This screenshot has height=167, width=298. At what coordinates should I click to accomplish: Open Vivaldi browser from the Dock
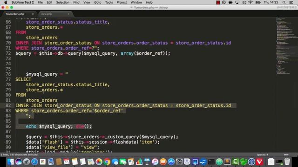coord(259,162)
